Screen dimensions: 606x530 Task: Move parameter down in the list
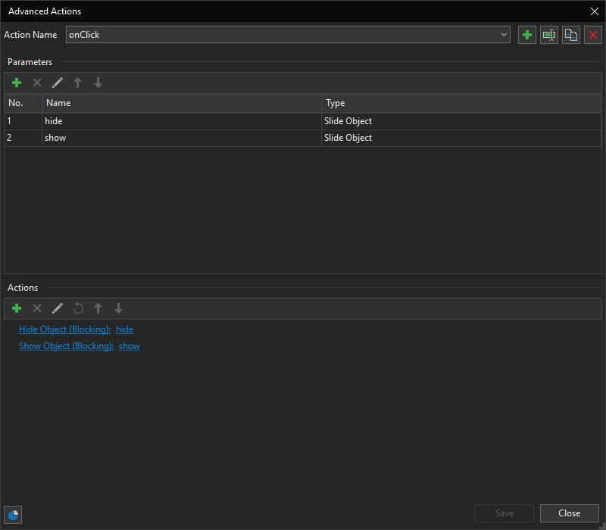point(98,83)
